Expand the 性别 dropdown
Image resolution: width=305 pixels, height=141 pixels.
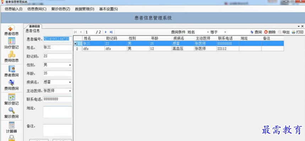(70, 65)
